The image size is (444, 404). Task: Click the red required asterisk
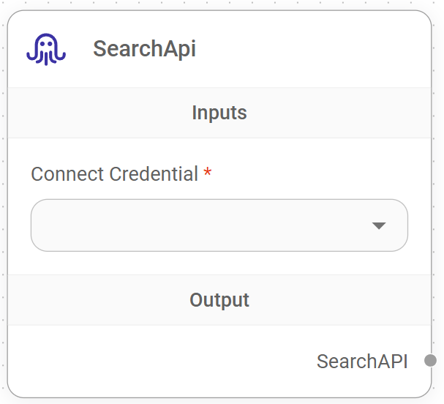(208, 174)
